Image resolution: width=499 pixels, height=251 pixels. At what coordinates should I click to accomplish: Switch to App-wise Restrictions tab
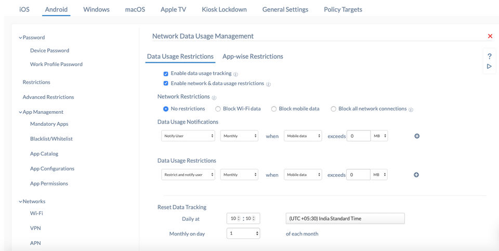(x=253, y=56)
